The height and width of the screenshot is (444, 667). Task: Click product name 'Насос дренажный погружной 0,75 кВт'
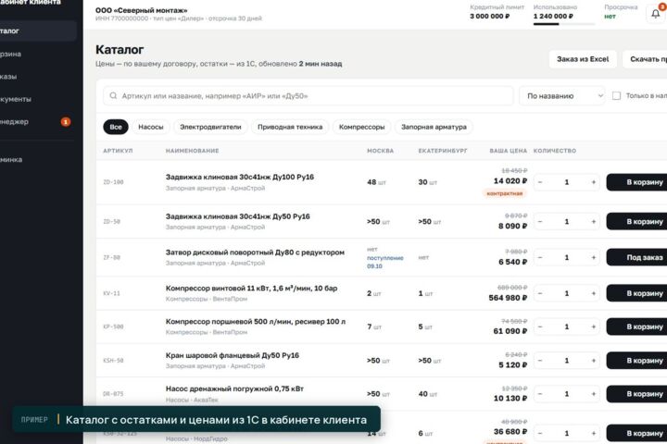click(234, 388)
